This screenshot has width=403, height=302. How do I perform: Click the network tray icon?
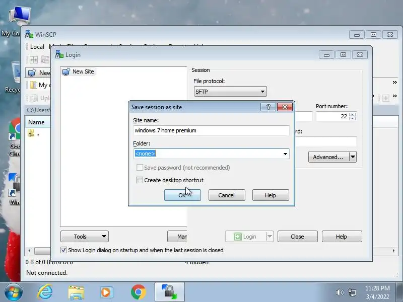[352, 292]
